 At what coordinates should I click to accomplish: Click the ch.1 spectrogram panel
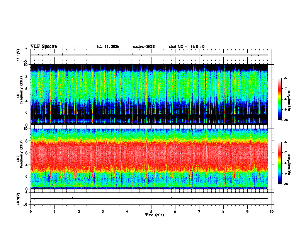[149, 94]
